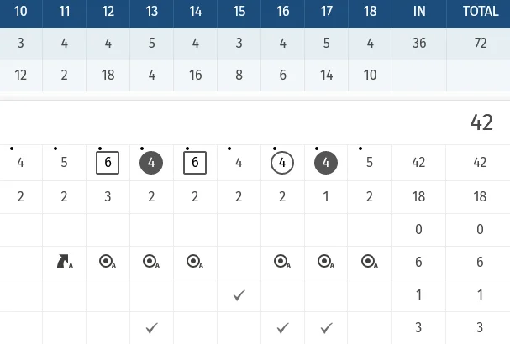Click the fairway hit target icon on hole 17
Image resolution: width=510 pixels, height=344 pixels.
pos(326,262)
